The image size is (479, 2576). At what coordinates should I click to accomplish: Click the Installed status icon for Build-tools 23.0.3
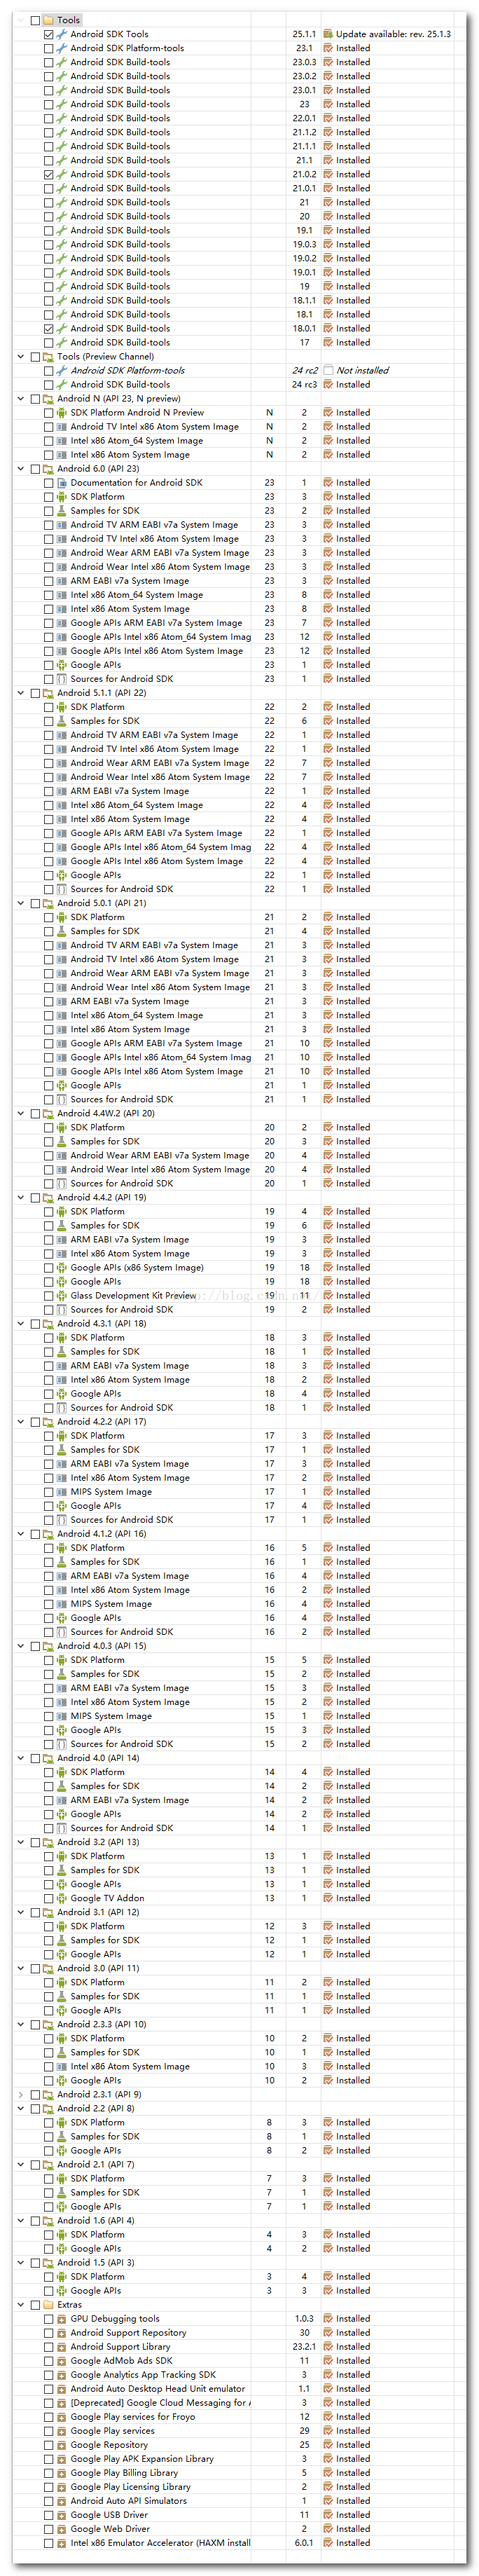[328, 62]
